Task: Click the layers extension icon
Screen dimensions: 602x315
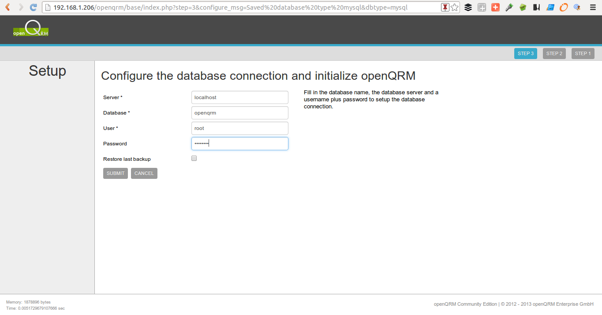Action: pos(468,7)
